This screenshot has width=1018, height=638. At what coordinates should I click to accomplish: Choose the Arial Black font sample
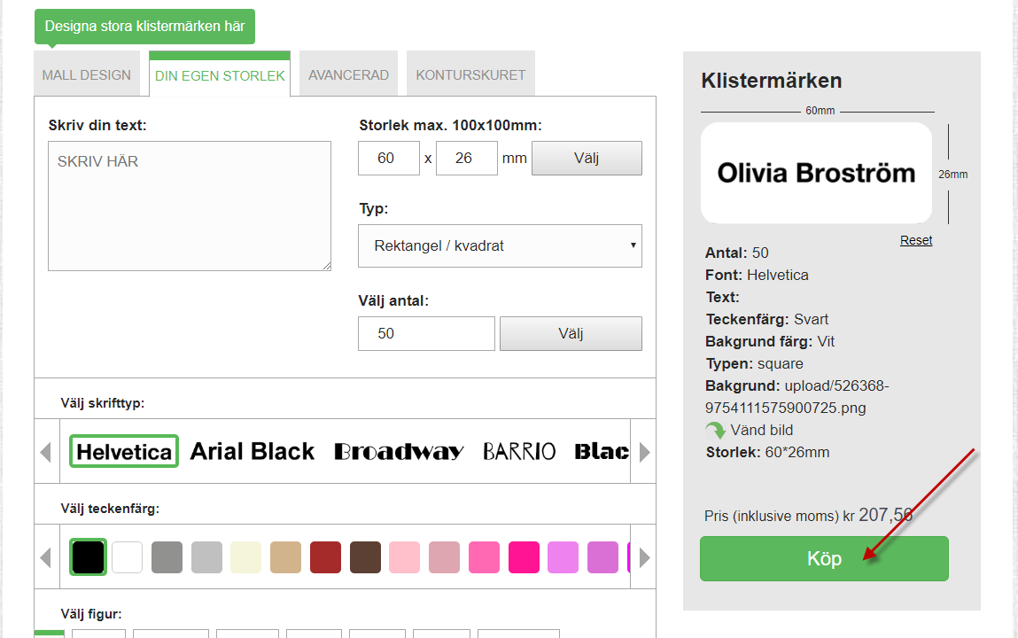coord(252,452)
